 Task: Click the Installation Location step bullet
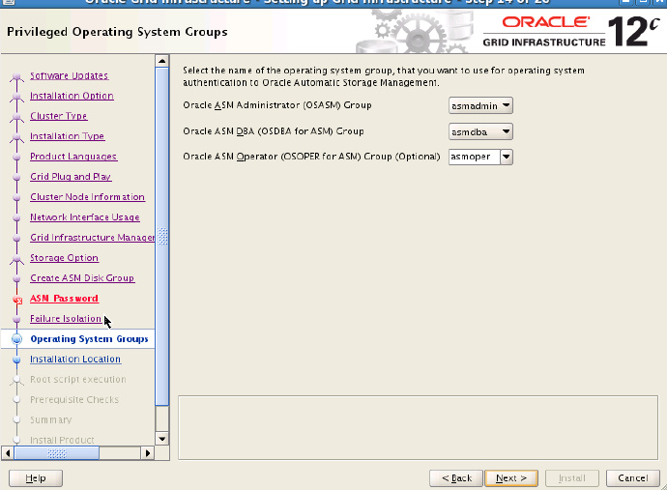tap(16, 360)
